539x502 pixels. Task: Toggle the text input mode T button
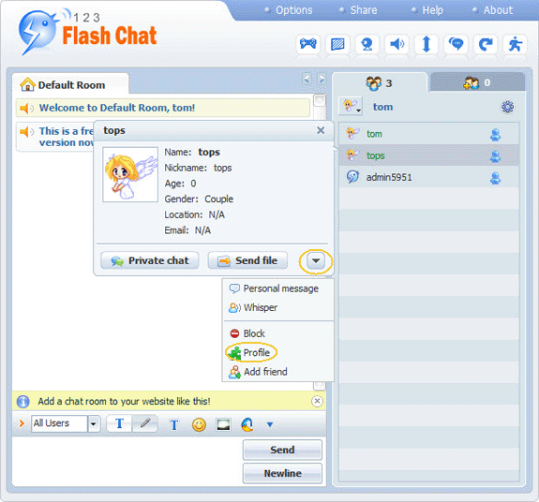pyautogui.click(x=119, y=423)
